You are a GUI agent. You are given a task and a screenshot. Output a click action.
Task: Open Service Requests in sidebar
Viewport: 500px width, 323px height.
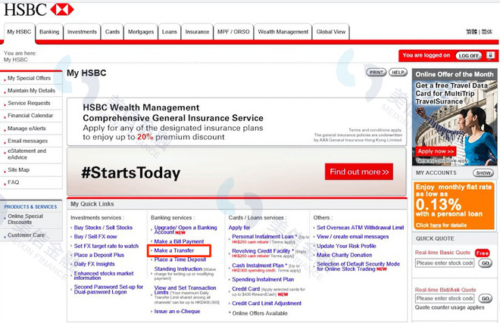click(x=29, y=103)
